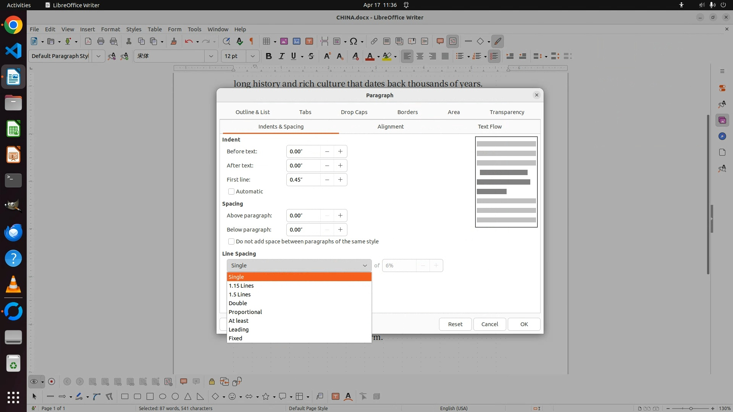Select the Justified alignment icon

tap(445, 56)
